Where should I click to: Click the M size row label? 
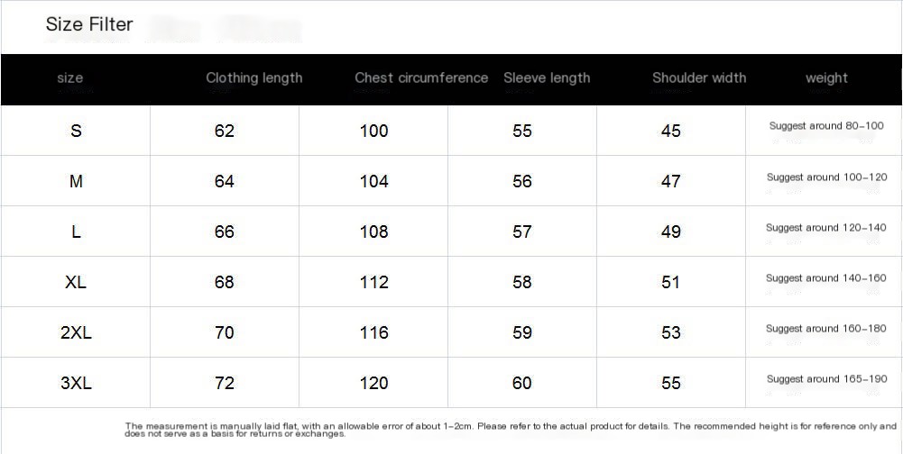(x=76, y=182)
